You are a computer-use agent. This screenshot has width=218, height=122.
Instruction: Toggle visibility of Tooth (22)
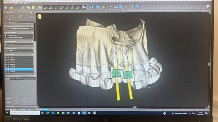pyautogui.click(x=6, y=72)
